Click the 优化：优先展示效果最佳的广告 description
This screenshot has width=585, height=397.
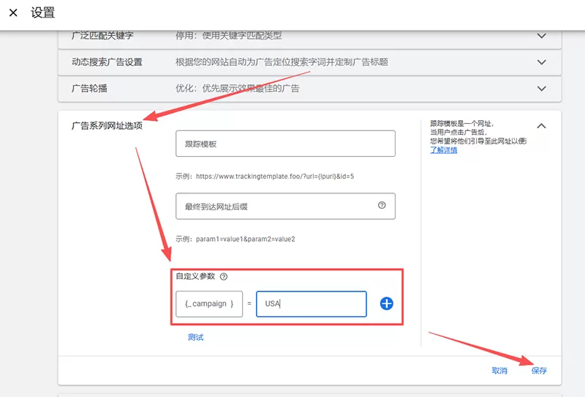(x=237, y=89)
